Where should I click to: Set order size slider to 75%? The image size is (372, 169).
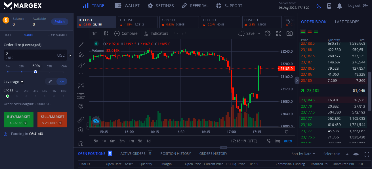[x=49, y=72]
